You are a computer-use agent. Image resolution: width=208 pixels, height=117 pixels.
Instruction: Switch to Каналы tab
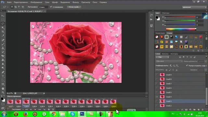point(165,54)
